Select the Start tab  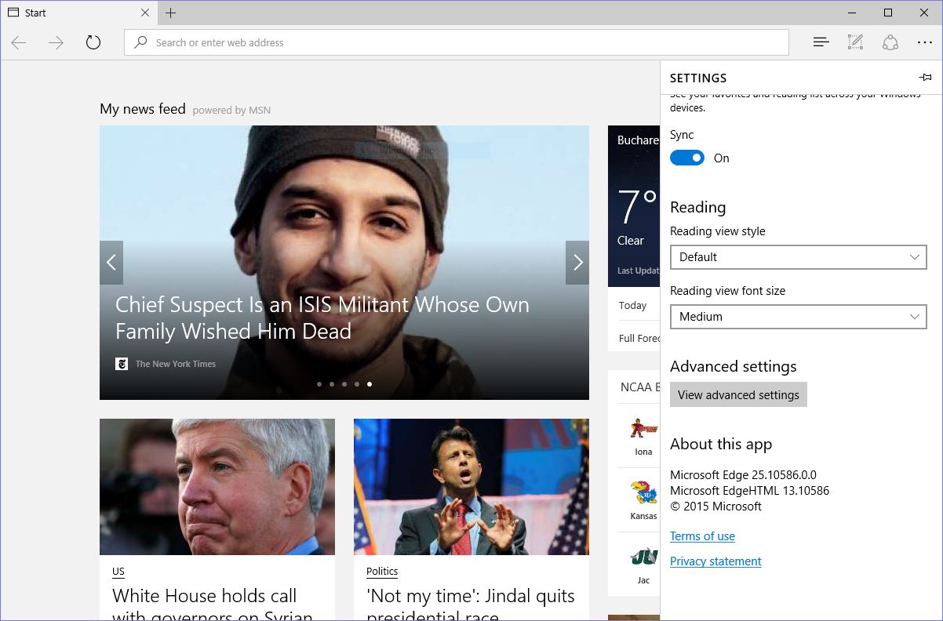[78, 13]
